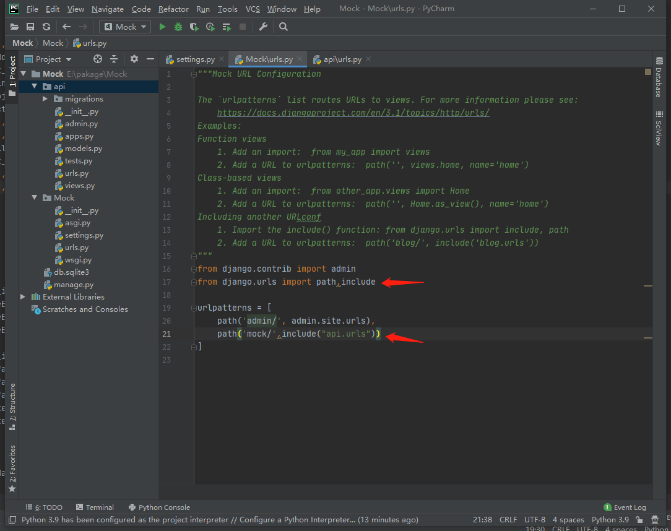The width and height of the screenshot is (671, 531).
Task: Click the Profile run icon
Action: click(x=210, y=27)
